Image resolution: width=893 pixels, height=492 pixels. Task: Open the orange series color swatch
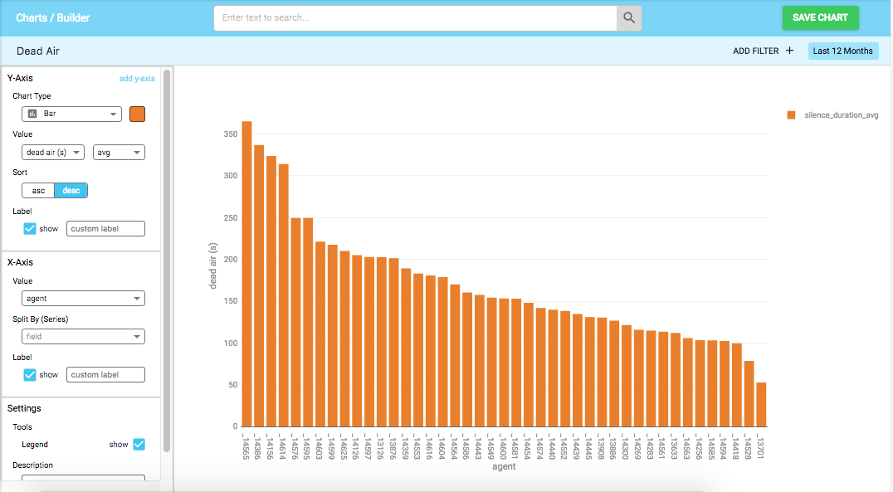pos(137,114)
